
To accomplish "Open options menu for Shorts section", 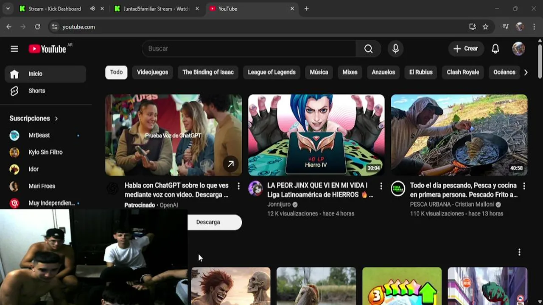I will point(519,252).
